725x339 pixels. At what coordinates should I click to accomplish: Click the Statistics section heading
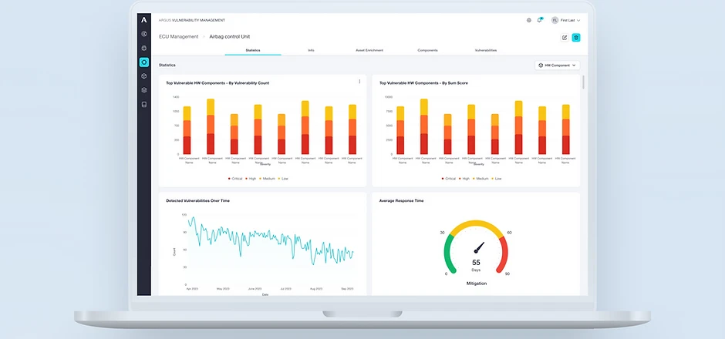tap(167, 65)
